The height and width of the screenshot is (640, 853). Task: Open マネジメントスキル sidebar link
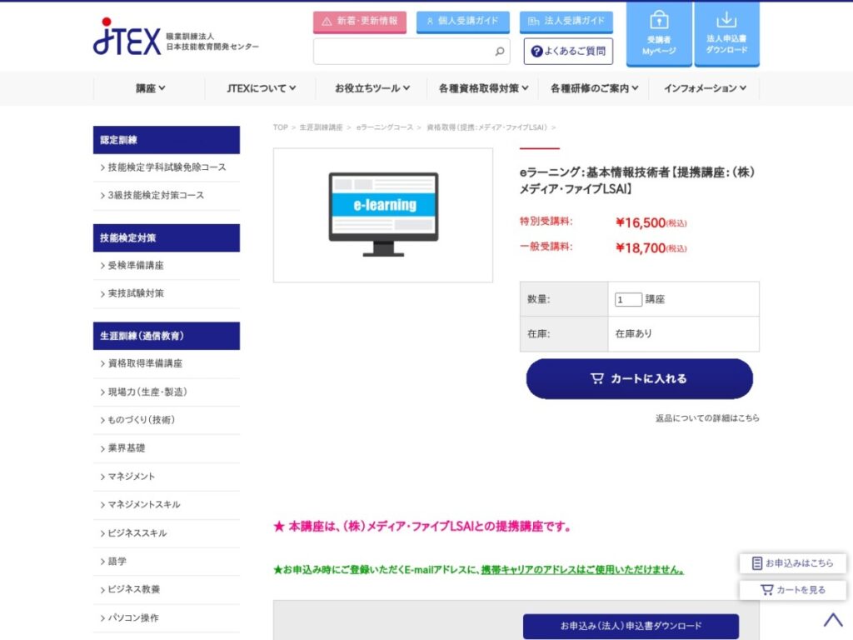(x=167, y=505)
